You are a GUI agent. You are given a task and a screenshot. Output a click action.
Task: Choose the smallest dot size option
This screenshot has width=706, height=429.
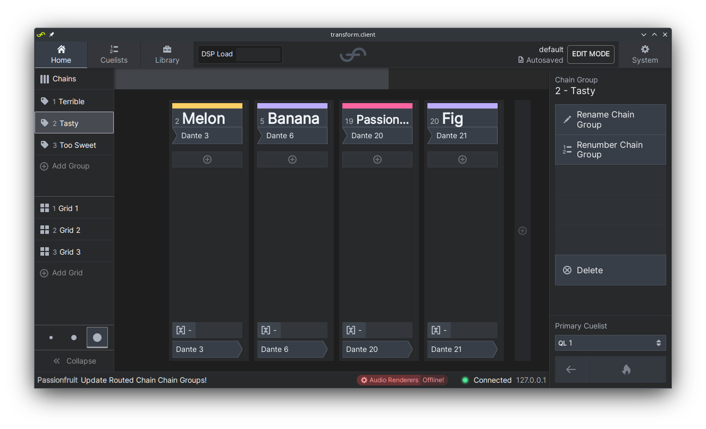pyautogui.click(x=51, y=338)
